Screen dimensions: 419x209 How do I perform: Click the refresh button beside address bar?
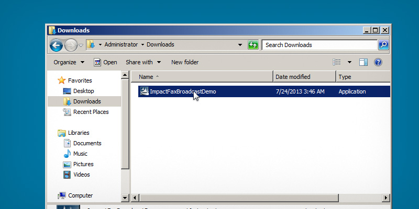point(253,45)
